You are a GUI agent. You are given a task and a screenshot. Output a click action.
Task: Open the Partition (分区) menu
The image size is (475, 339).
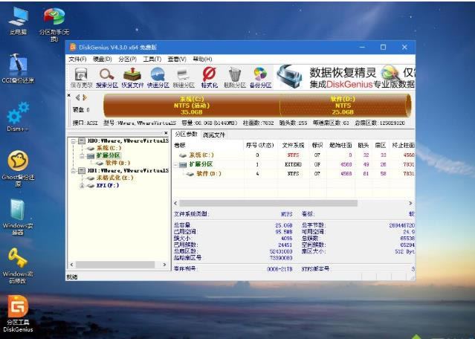[128, 59]
